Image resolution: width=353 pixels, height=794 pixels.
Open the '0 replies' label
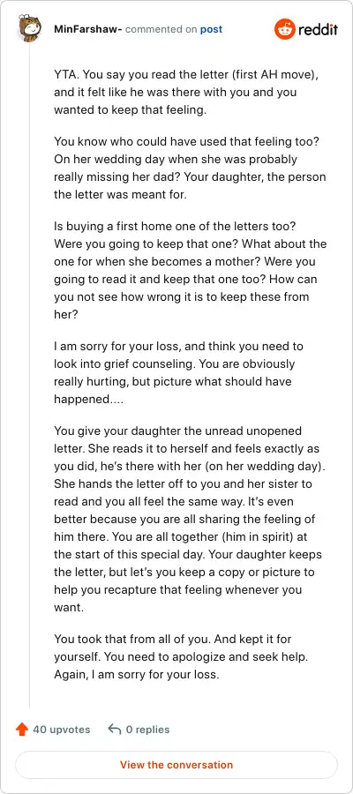pos(147,730)
